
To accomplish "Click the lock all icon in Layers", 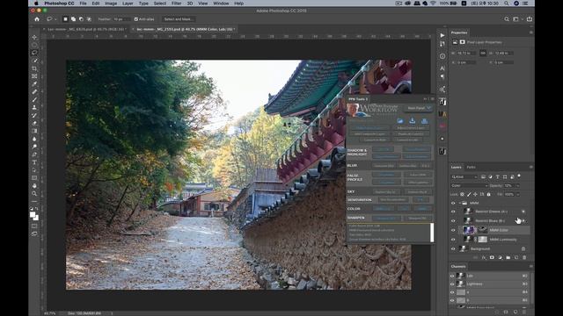I will point(488,194).
